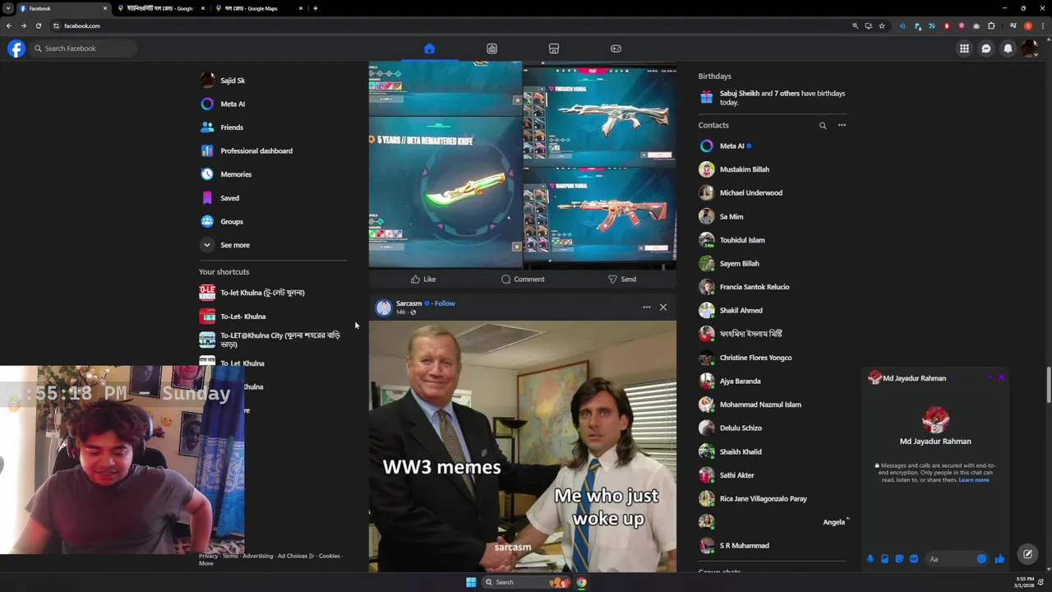Open Chrome extensions puzzle icon
Image resolution: width=1052 pixels, height=592 pixels.
[991, 26]
